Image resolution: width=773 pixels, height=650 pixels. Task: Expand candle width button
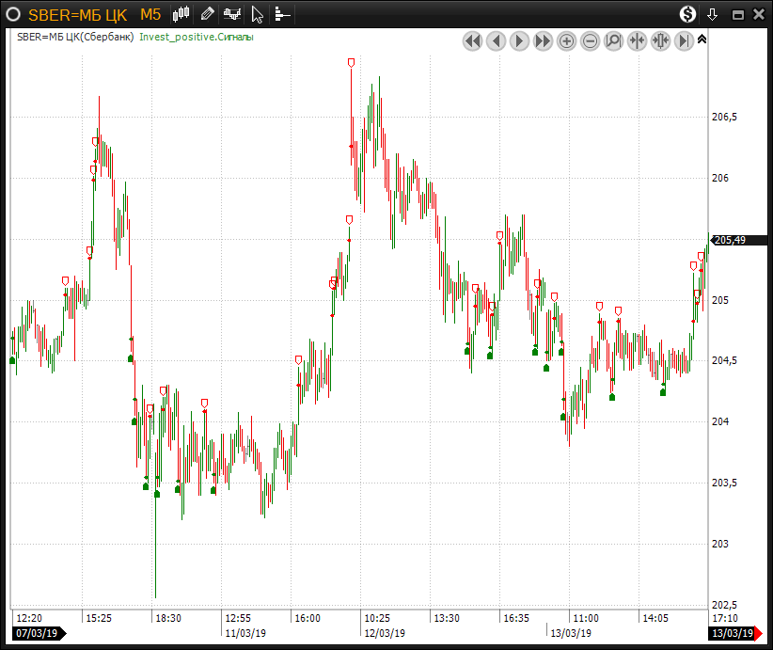pos(660,41)
